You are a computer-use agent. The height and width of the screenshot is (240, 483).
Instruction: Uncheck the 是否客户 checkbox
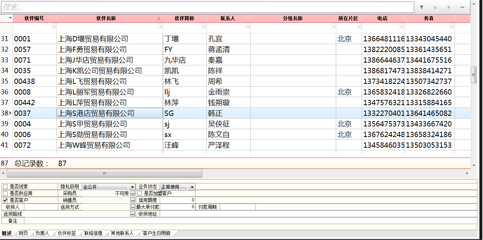coord(5,200)
